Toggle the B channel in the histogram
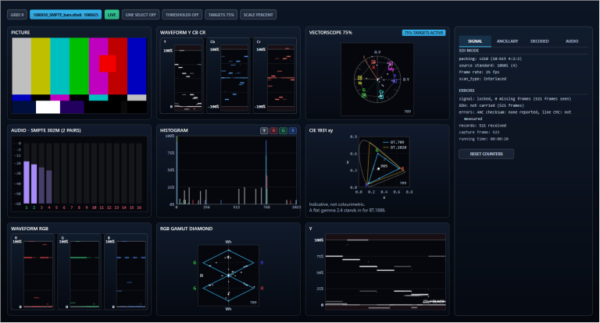 coord(293,131)
